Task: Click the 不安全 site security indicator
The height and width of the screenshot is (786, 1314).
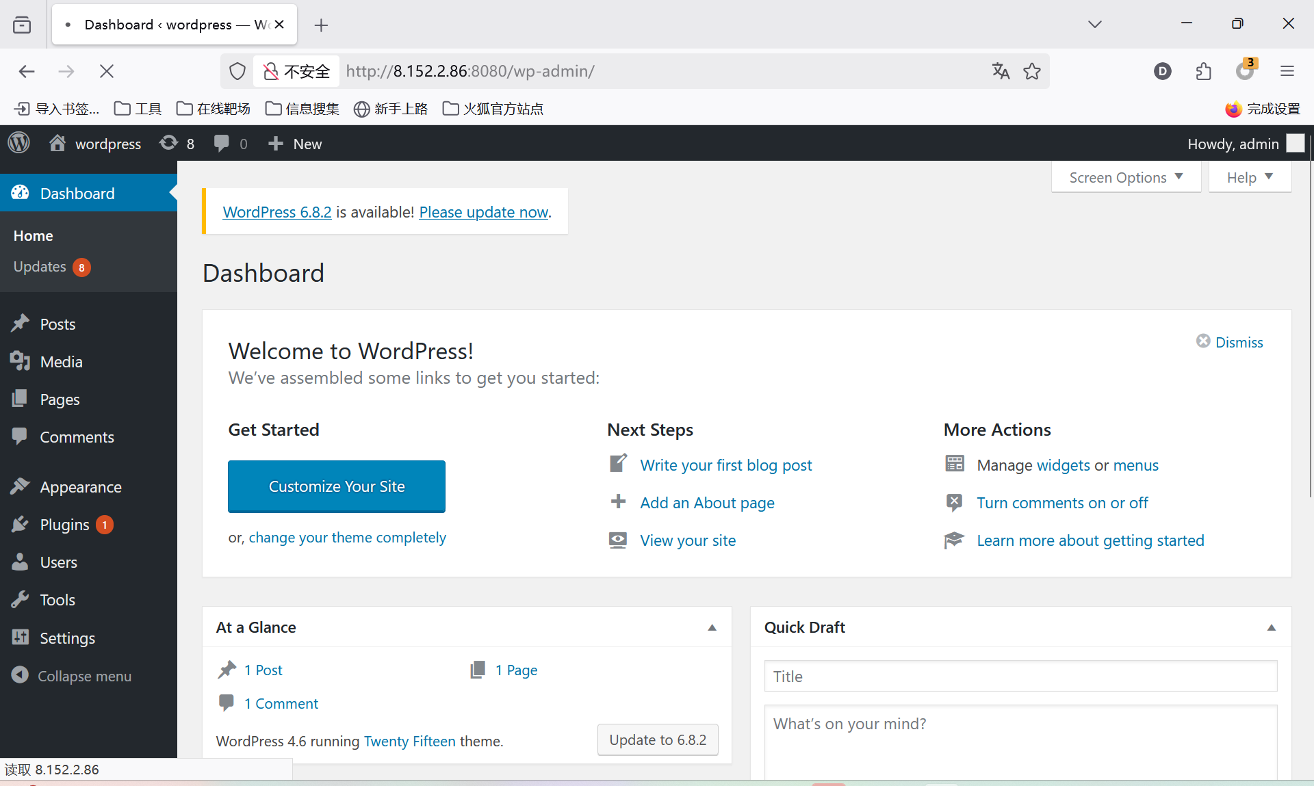Action: (296, 71)
